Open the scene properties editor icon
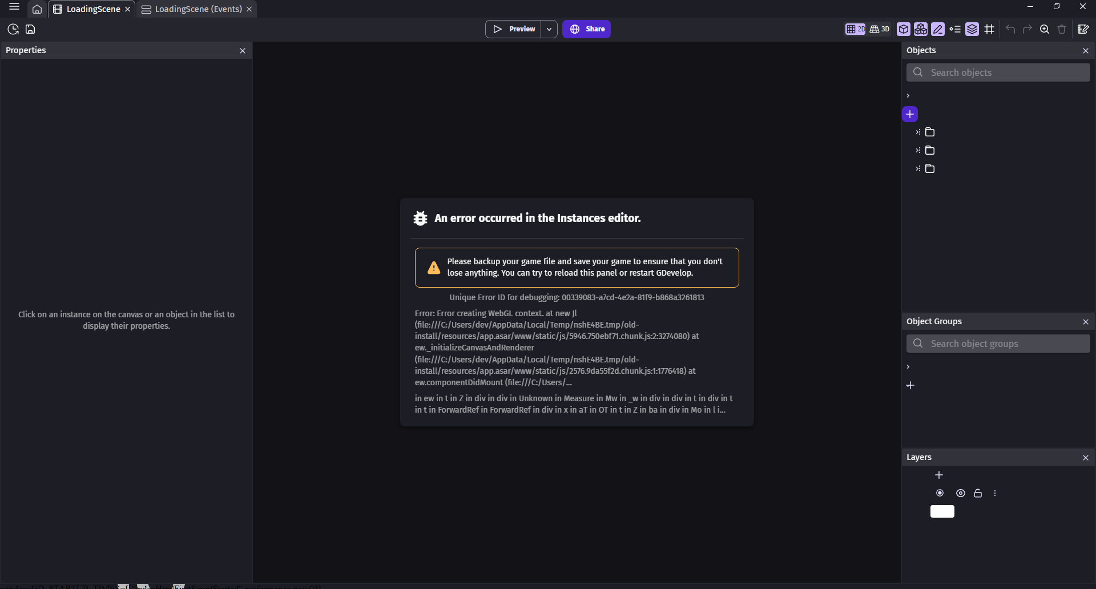 click(1083, 29)
